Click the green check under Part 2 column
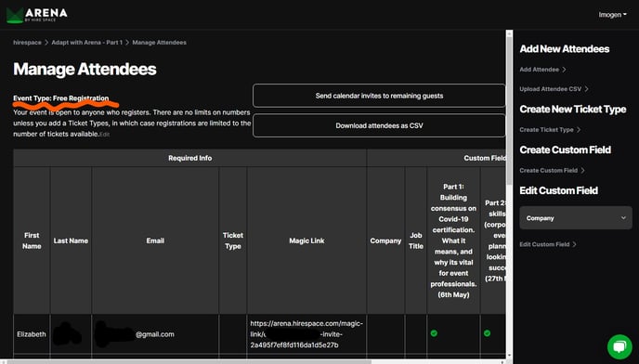 pos(487,333)
